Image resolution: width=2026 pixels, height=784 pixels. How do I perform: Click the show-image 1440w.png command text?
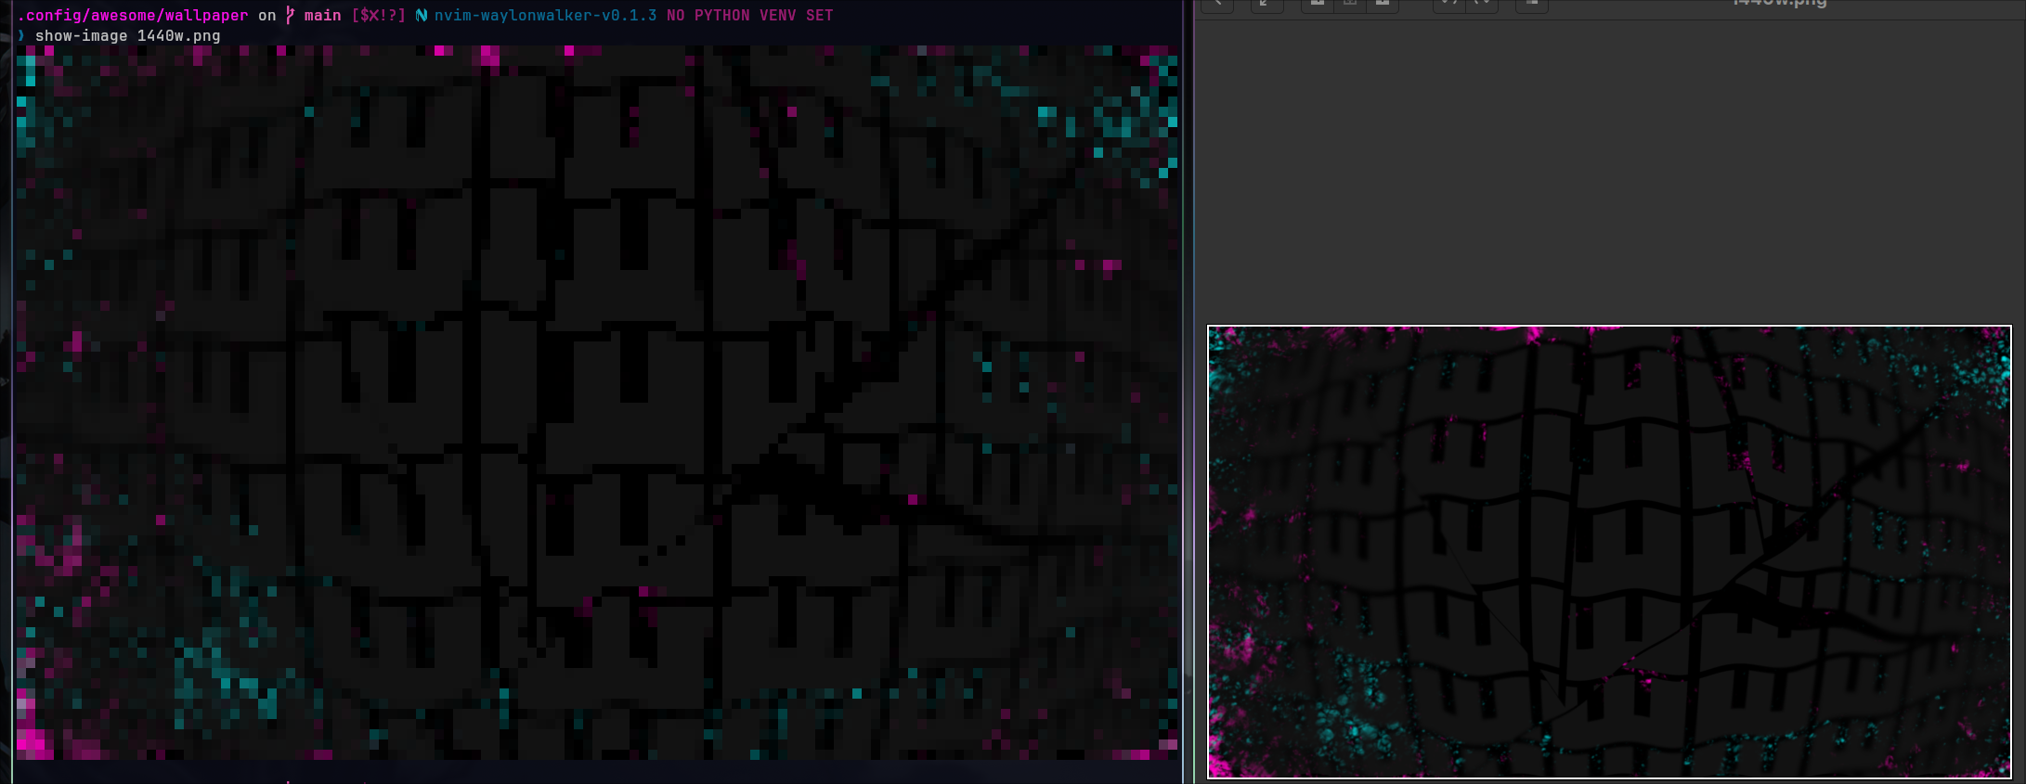point(127,36)
